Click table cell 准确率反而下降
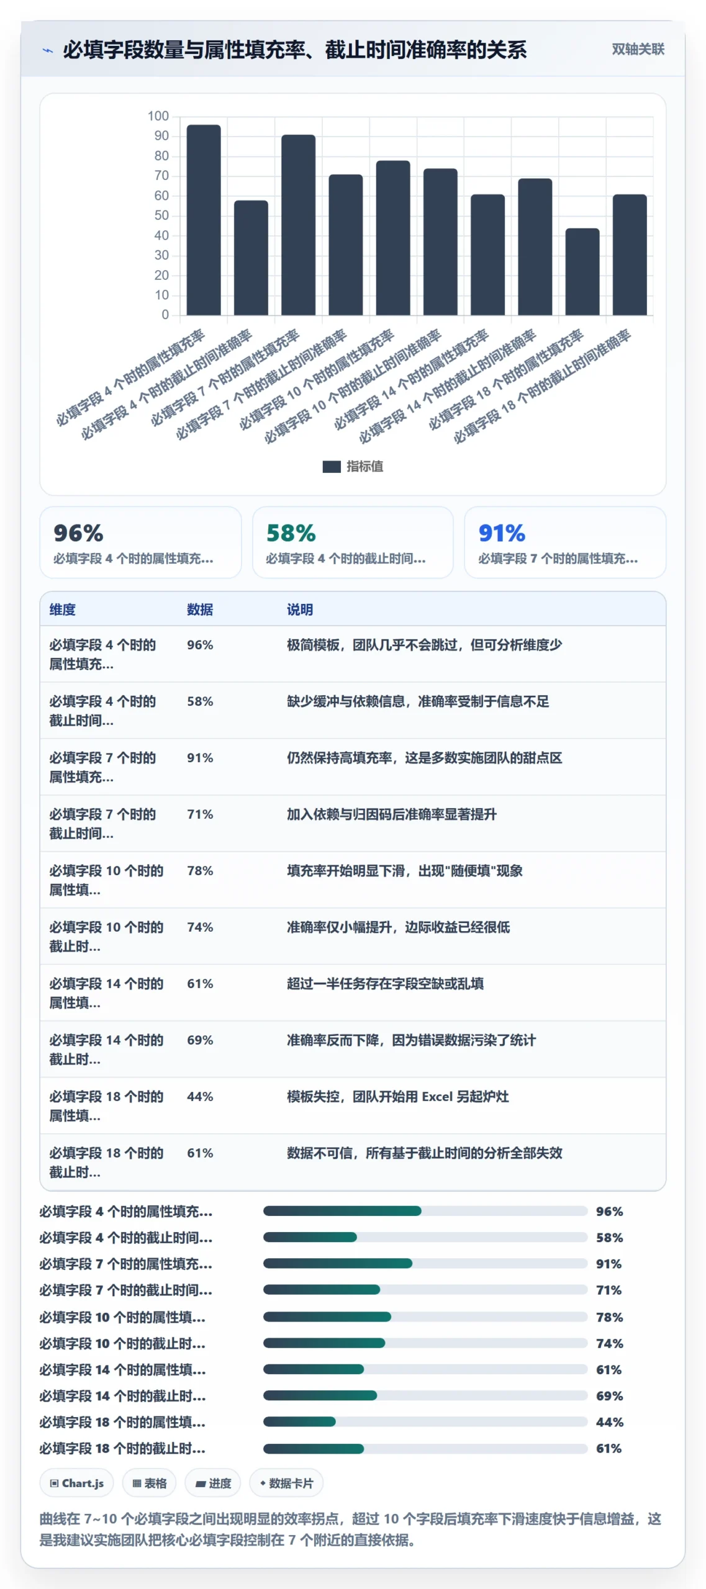Screen dimensions: 706x1589 point(411,1040)
